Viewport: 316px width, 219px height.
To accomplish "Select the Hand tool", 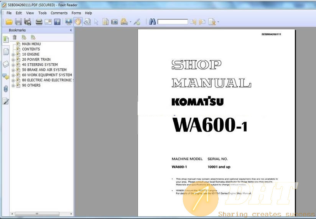I will pos(78,22).
